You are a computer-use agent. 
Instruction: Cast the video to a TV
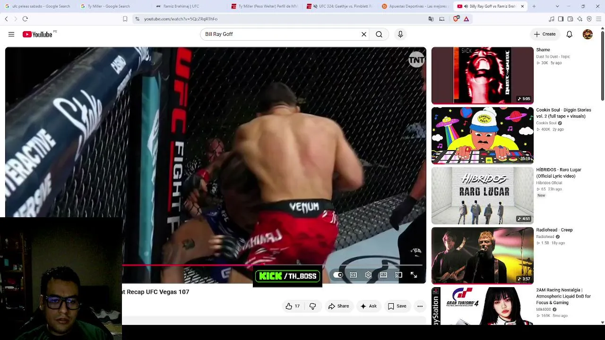pyautogui.click(x=398, y=275)
